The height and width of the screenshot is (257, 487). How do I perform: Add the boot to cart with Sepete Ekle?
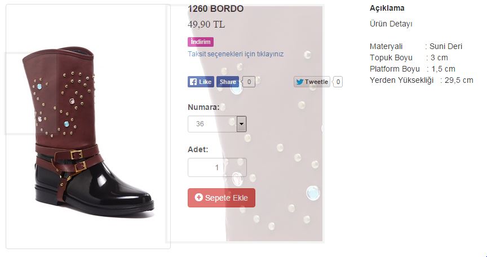tap(222, 198)
